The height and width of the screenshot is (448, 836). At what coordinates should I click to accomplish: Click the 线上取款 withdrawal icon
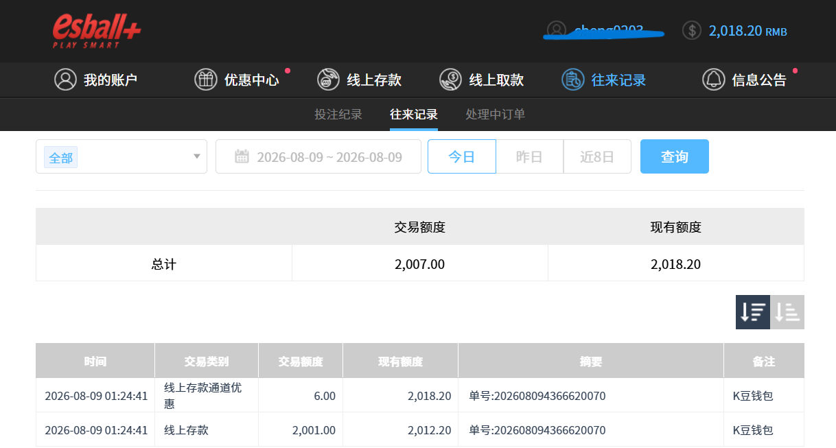(450, 80)
